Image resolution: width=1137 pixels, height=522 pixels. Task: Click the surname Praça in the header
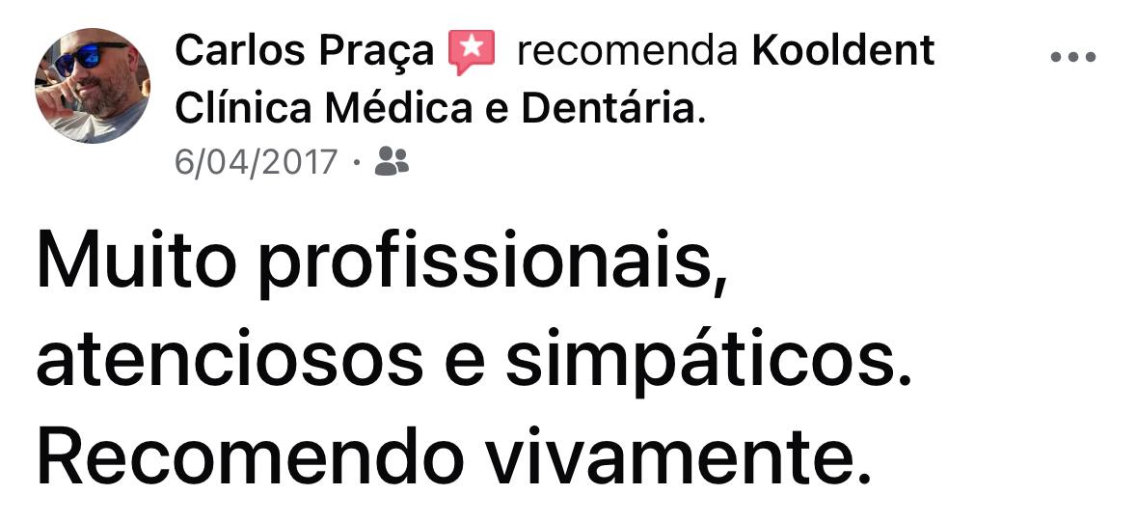point(391,53)
